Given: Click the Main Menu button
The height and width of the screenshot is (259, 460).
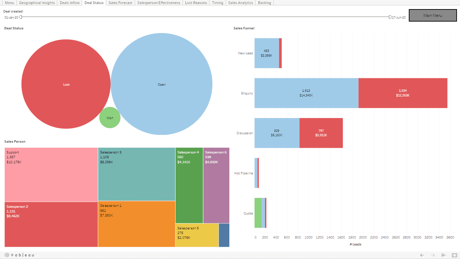Looking at the screenshot, I should pos(433,16).
